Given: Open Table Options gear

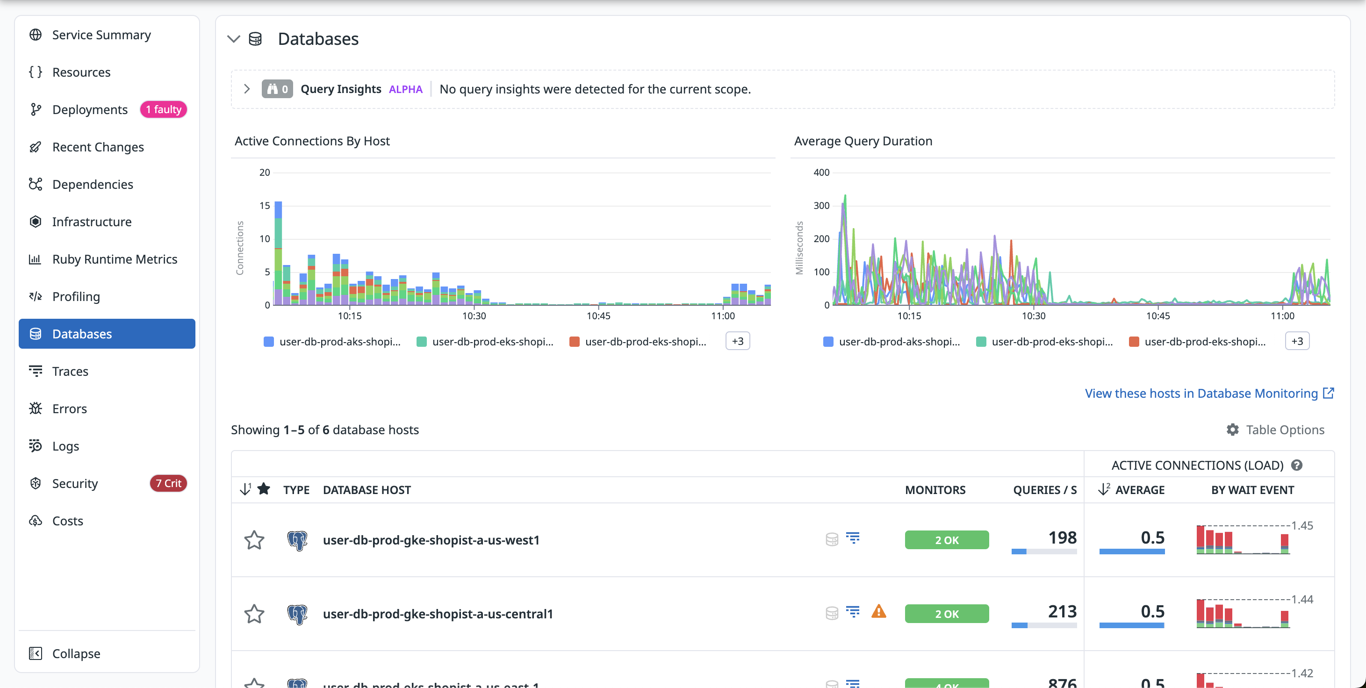Looking at the screenshot, I should tap(1232, 430).
